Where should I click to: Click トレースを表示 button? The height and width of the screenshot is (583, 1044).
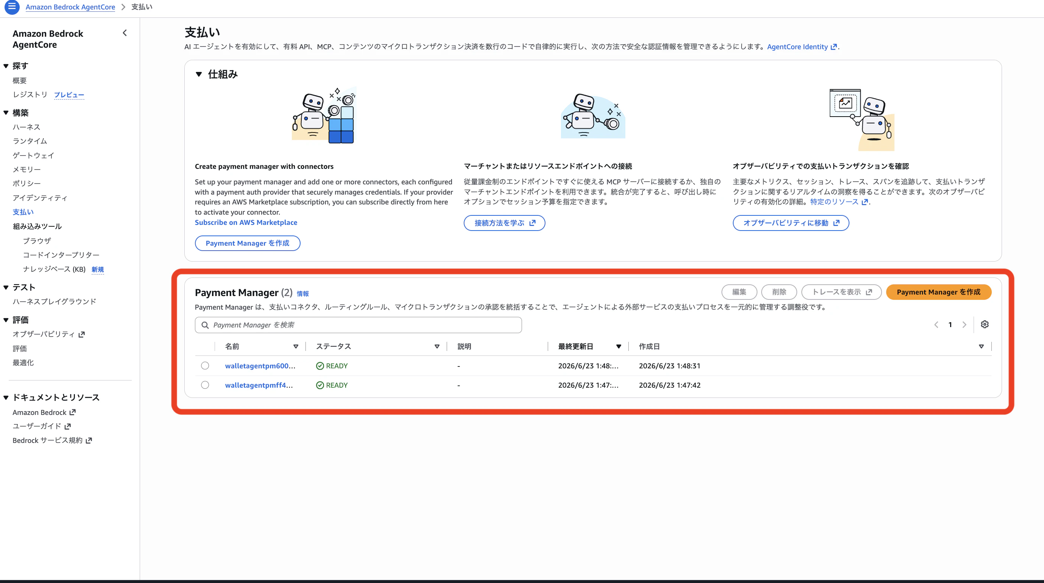(x=841, y=292)
